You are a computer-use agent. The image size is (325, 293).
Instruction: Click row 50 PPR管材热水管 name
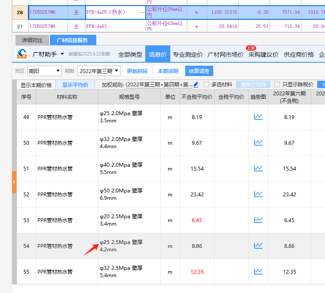(x=55, y=143)
